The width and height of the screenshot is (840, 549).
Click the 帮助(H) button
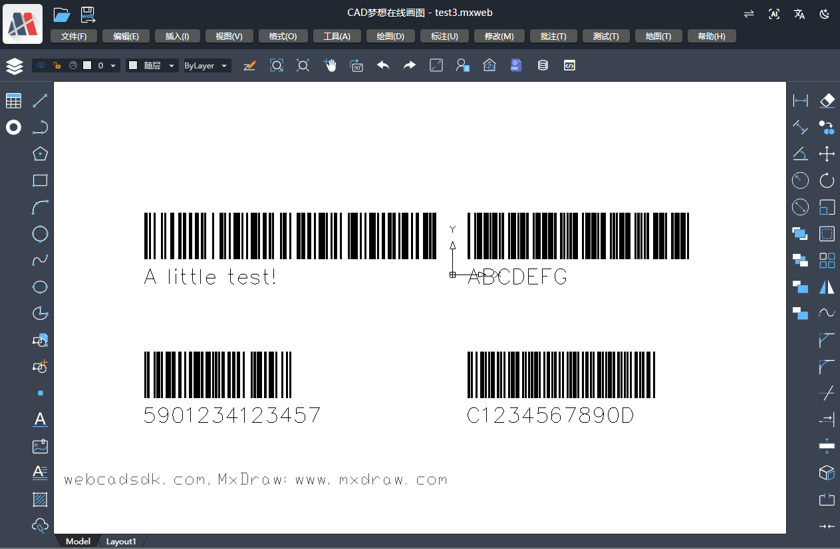click(x=712, y=36)
